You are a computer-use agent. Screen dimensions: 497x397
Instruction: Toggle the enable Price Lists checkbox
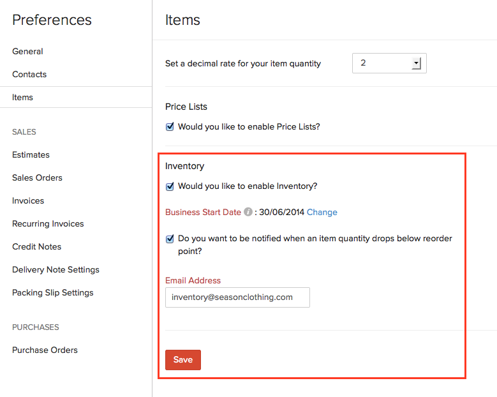point(170,126)
